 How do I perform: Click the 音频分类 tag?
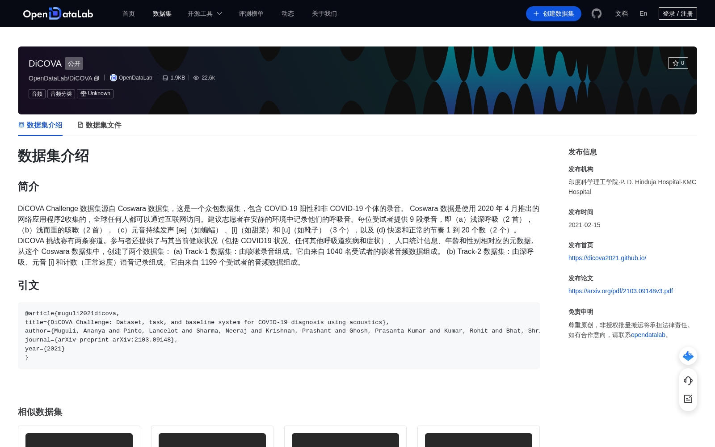click(x=61, y=94)
